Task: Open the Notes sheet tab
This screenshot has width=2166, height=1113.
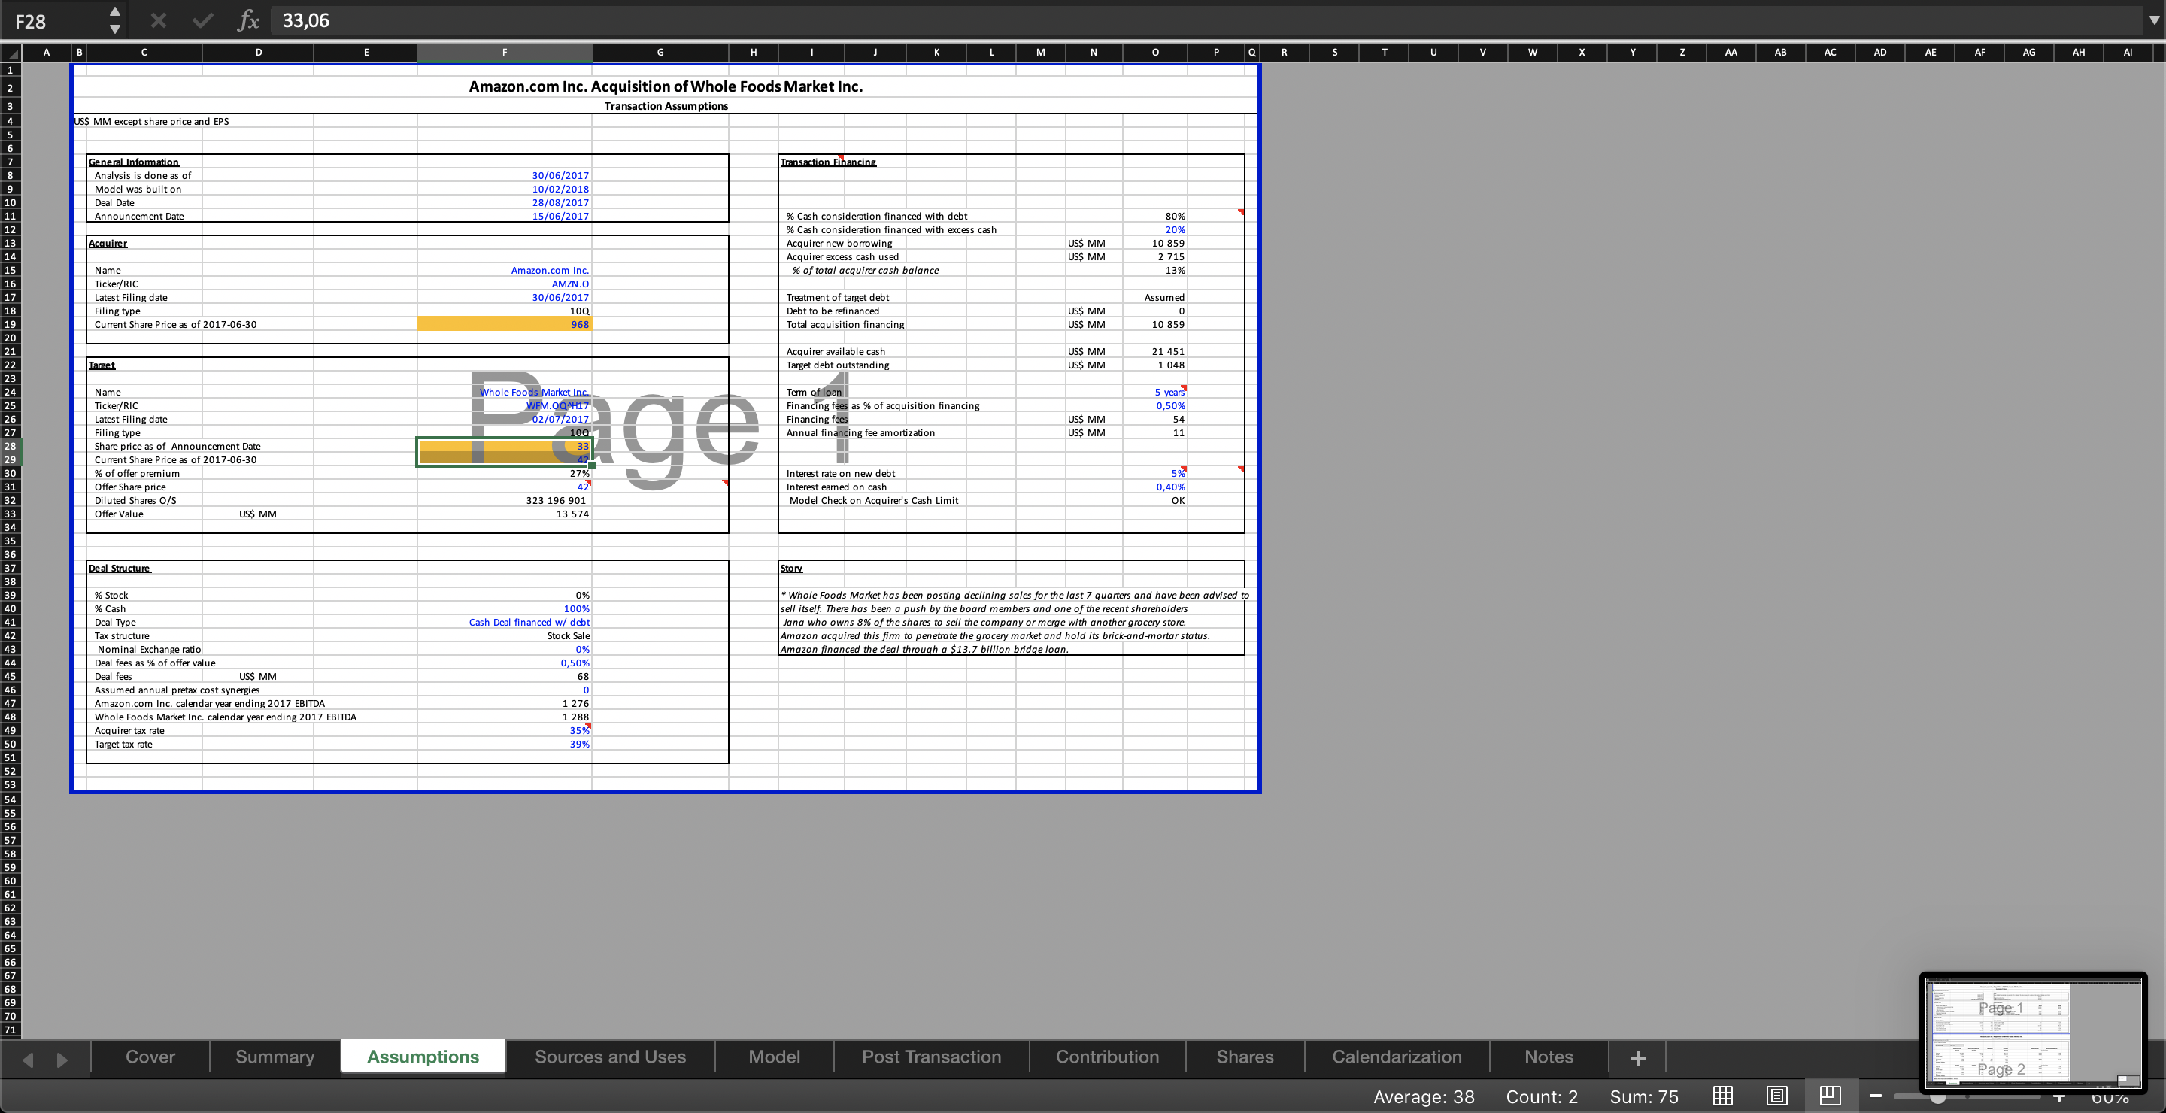Action: (1549, 1057)
